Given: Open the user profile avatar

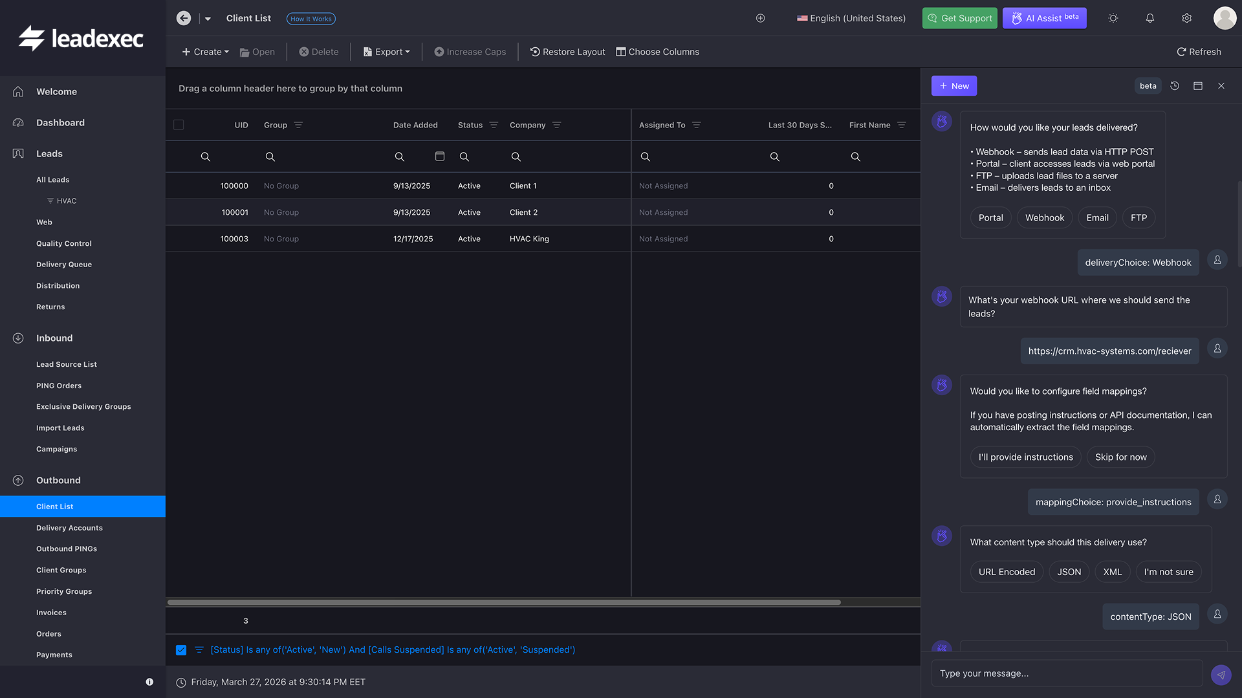Looking at the screenshot, I should (1225, 18).
